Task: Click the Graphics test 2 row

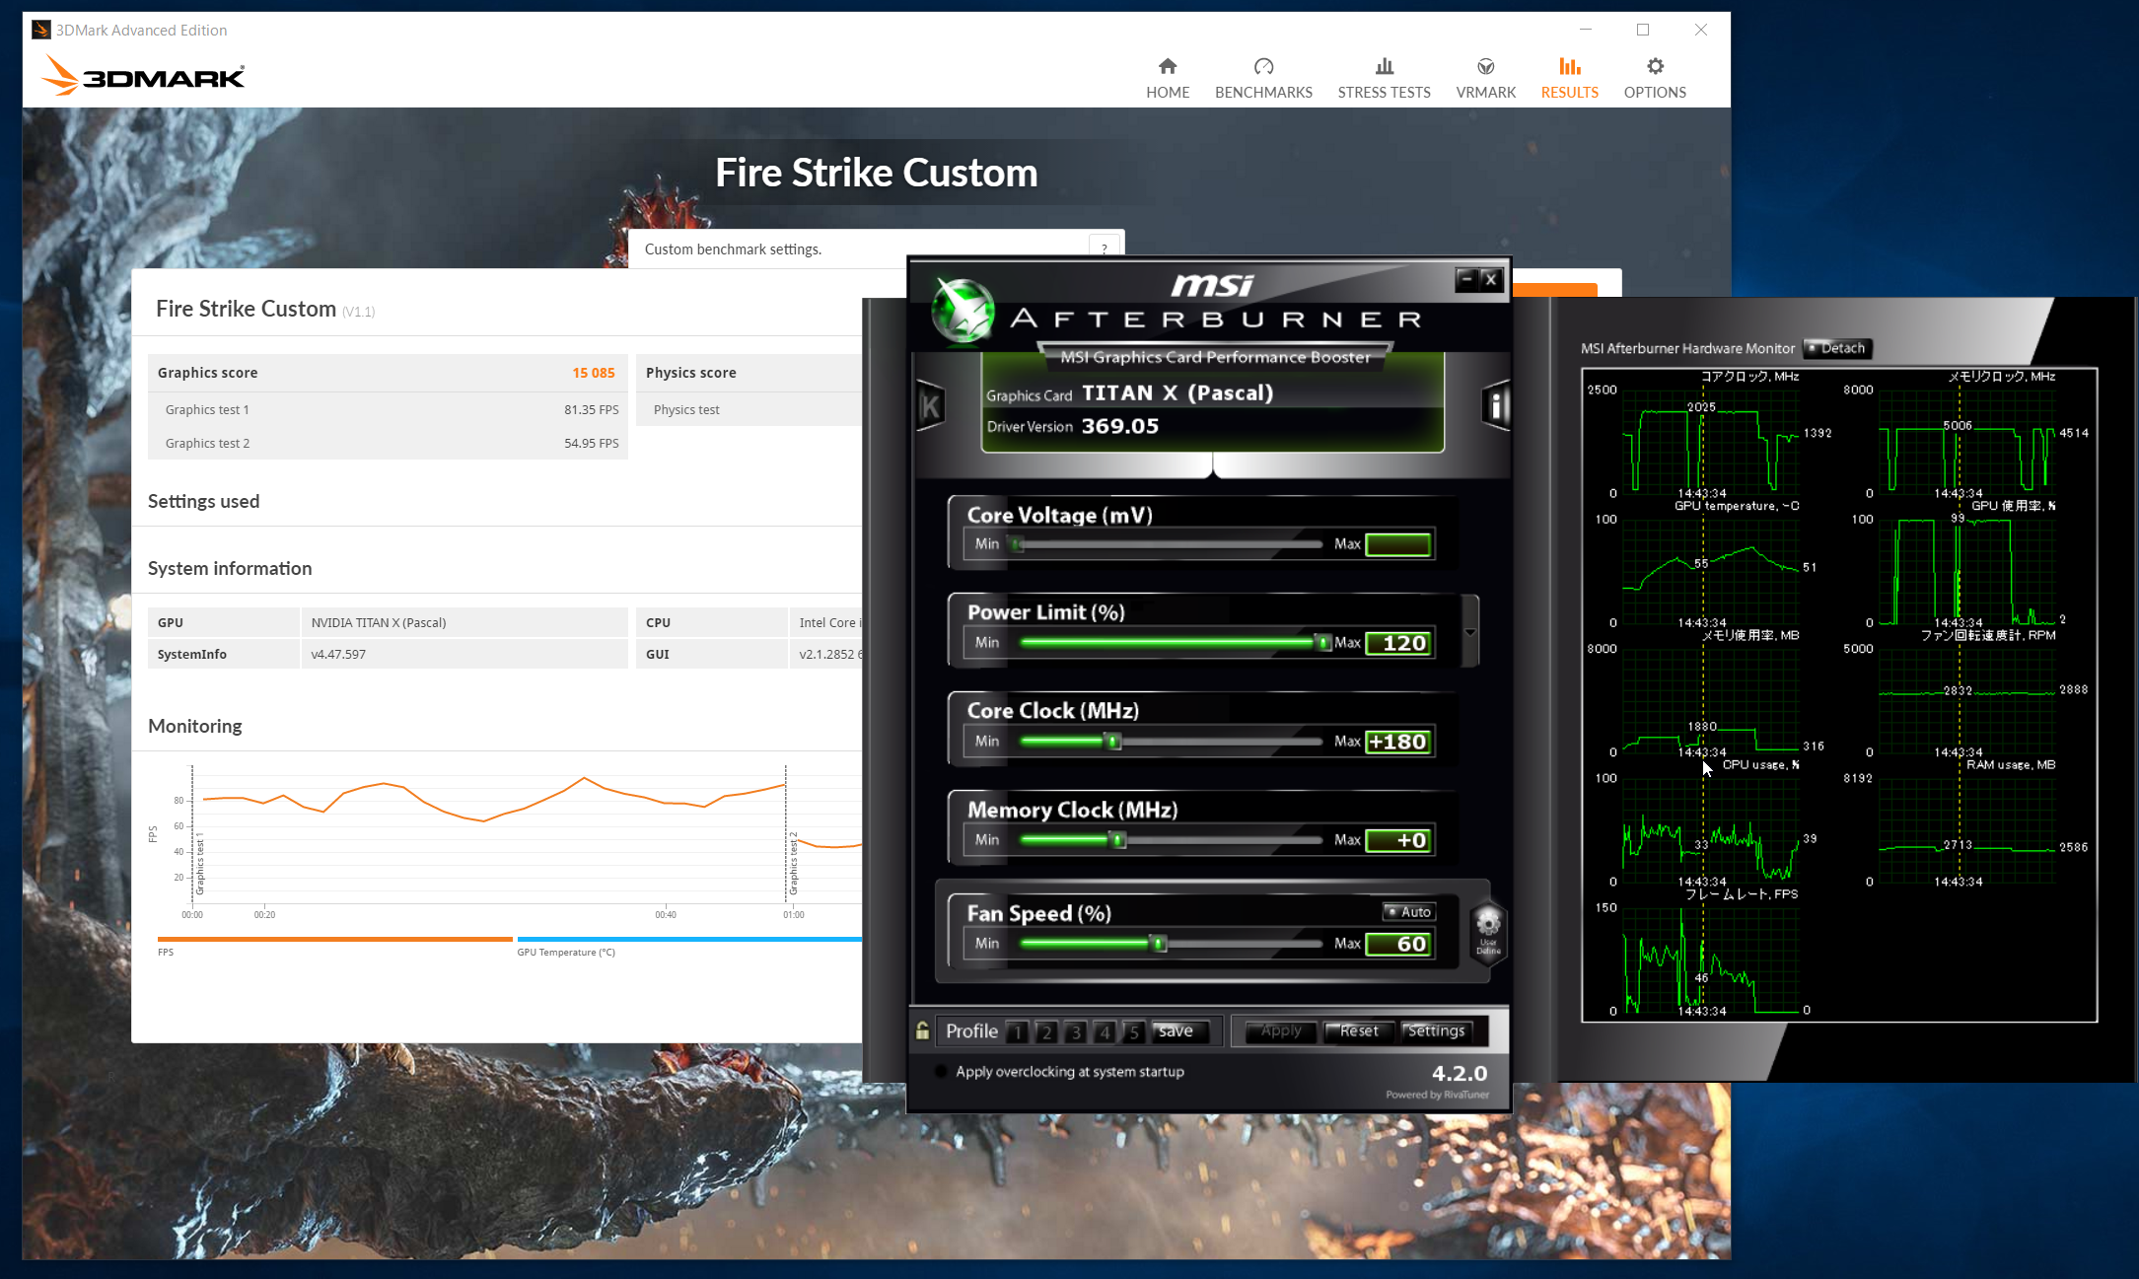Action: tap(388, 443)
